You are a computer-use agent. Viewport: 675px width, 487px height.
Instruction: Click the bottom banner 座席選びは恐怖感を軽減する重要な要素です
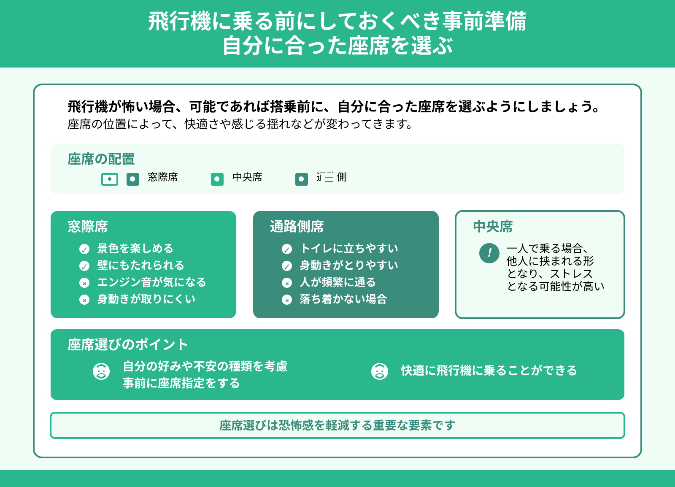337,425
